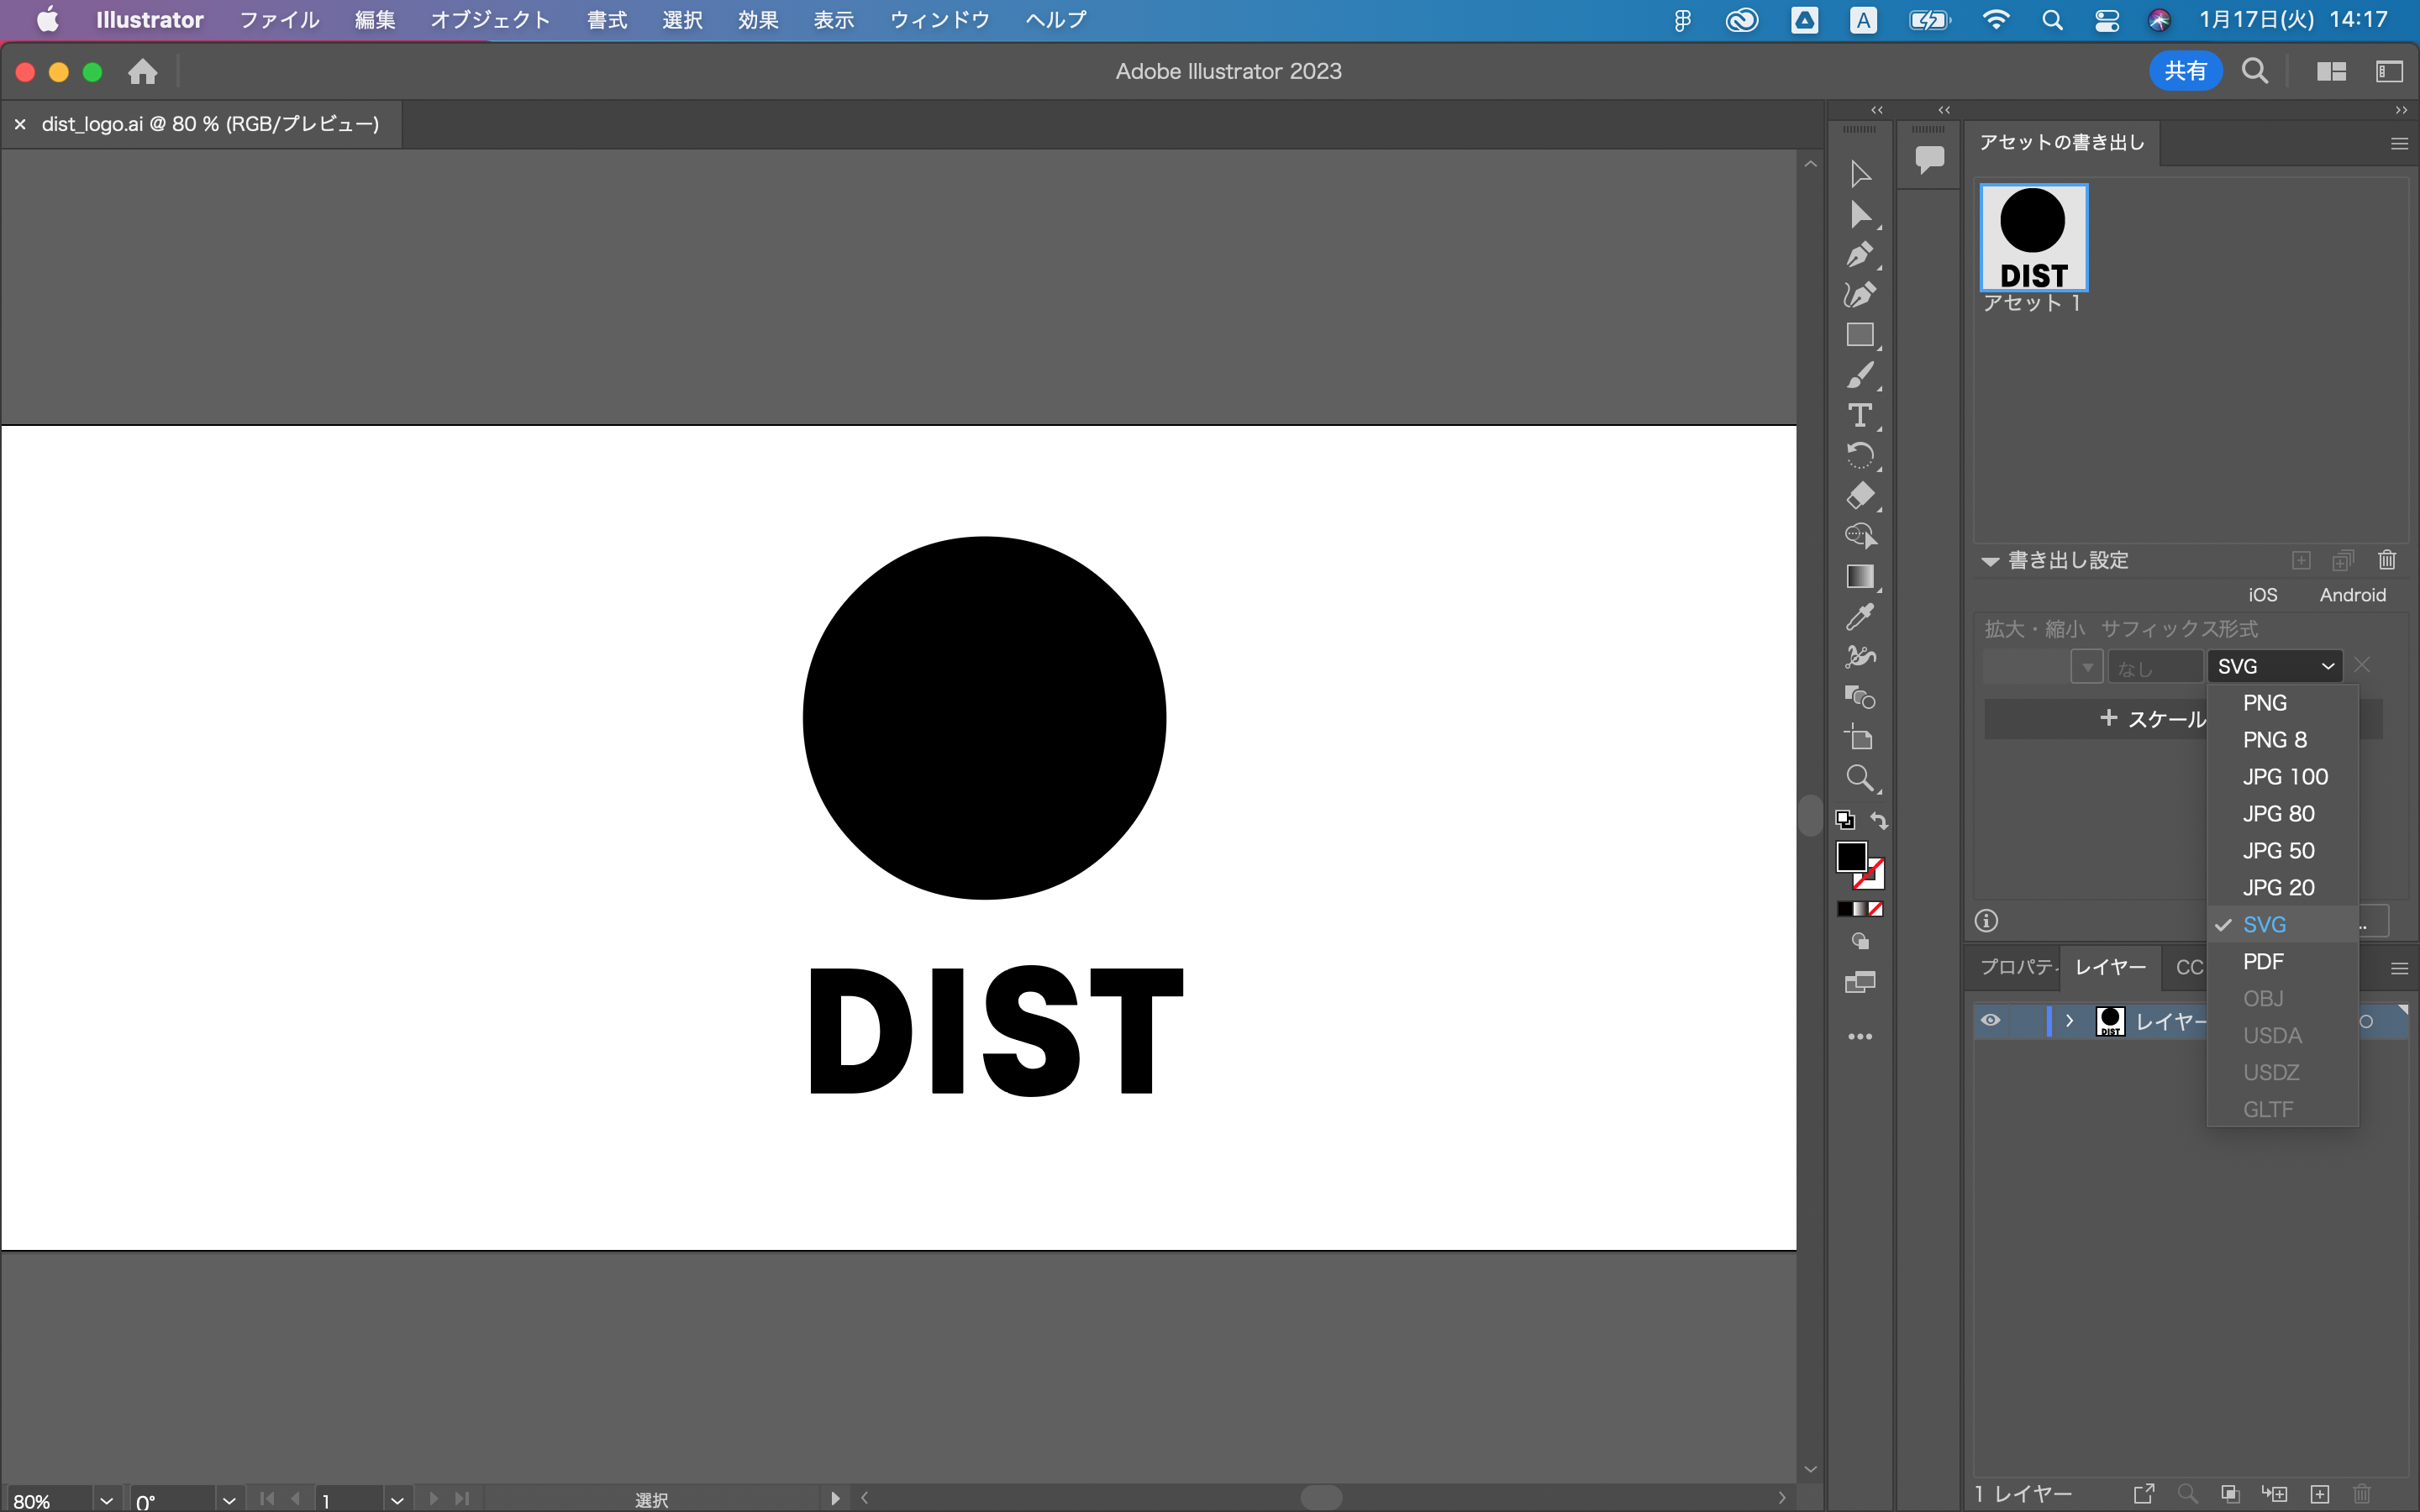The height and width of the screenshot is (1512, 2420).
Task: Set fill to None in color mode row
Action: pos(1876,909)
